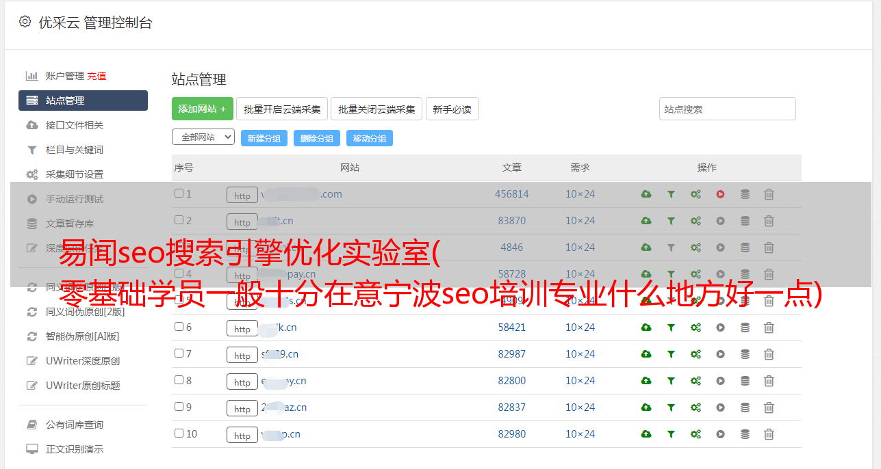
Task: Tick the checkbox for site row 8
Action: click(x=179, y=380)
